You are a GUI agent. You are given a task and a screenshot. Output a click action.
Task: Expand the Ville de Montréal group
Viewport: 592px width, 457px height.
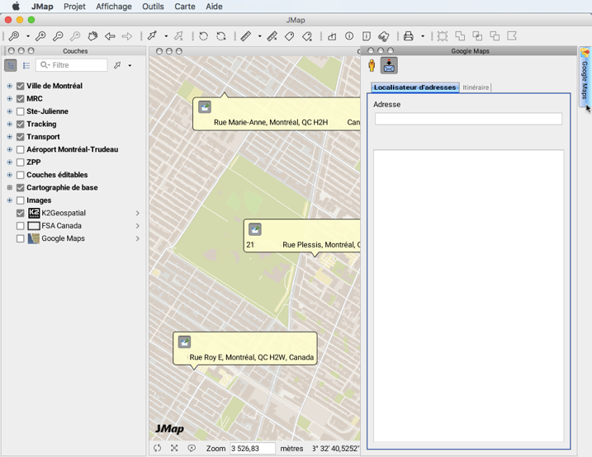point(10,86)
